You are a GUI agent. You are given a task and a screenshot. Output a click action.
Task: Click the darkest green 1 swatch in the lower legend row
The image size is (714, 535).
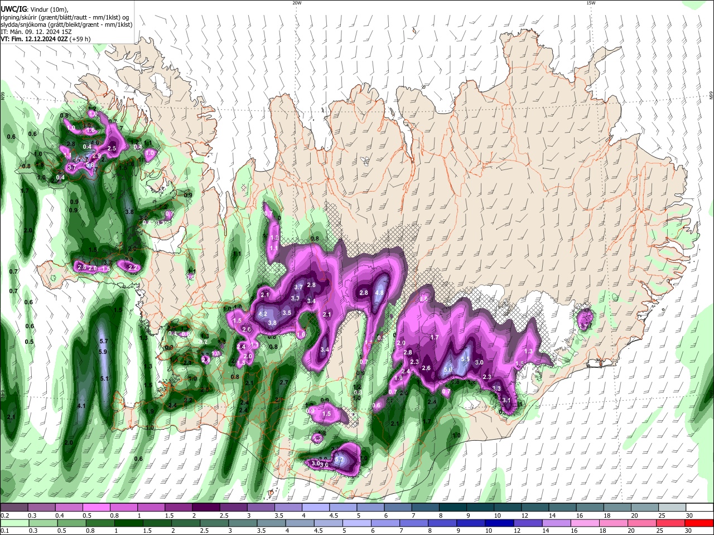point(128,523)
